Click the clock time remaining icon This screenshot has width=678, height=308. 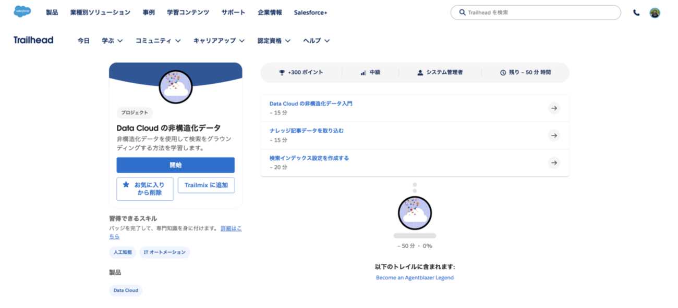click(503, 73)
